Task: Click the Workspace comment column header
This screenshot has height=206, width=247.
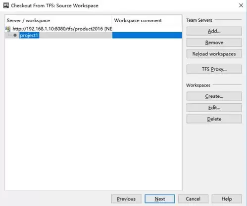Action: 138,20
